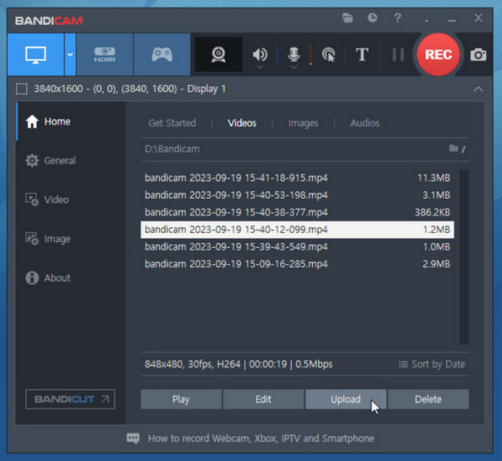Screen dimensions: 502x461
Task: Click Play button
Action: [181, 399]
